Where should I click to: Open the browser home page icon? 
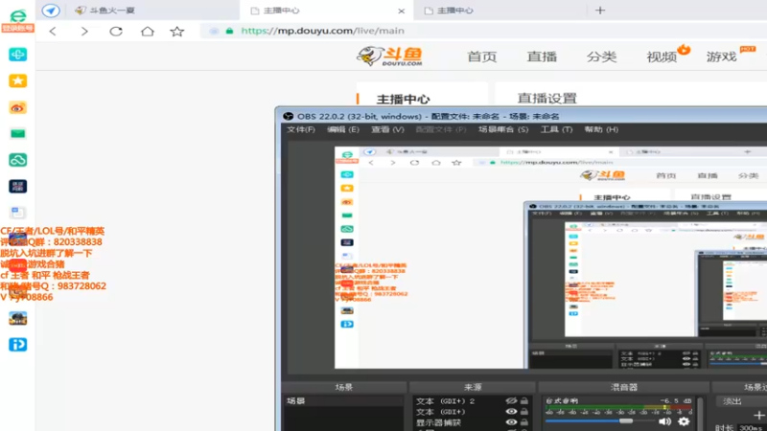tap(148, 32)
